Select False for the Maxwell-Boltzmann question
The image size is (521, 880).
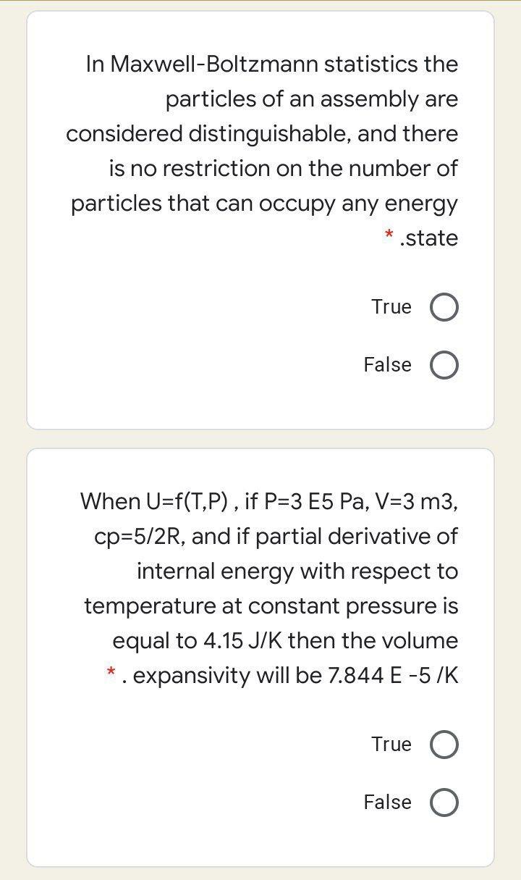[445, 365]
